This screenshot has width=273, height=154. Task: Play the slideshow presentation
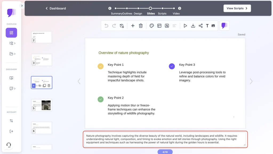pos(185,26)
